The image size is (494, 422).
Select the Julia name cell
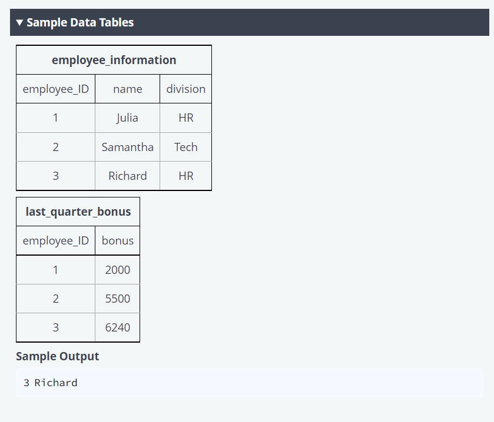click(128, 118)
